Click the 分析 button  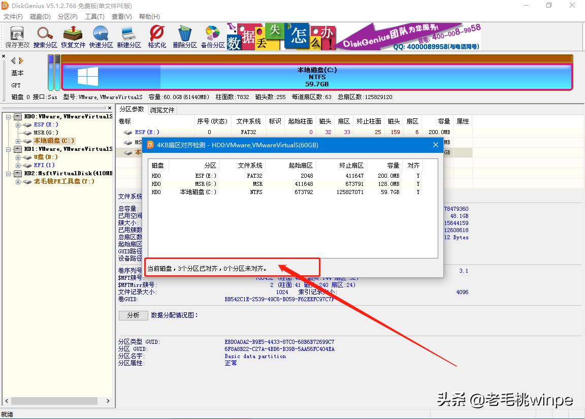coord(133,315)
